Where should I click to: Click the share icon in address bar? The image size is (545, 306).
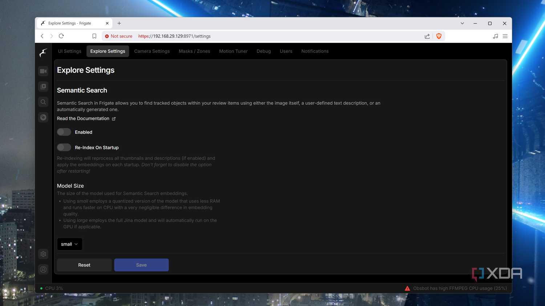427,36
